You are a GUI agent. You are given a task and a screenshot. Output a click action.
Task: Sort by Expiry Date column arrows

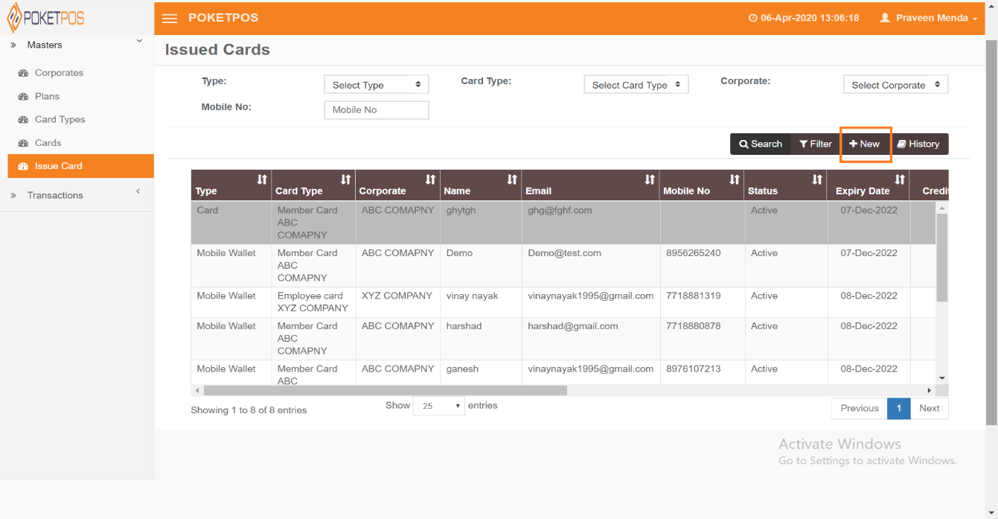[900, 179]
